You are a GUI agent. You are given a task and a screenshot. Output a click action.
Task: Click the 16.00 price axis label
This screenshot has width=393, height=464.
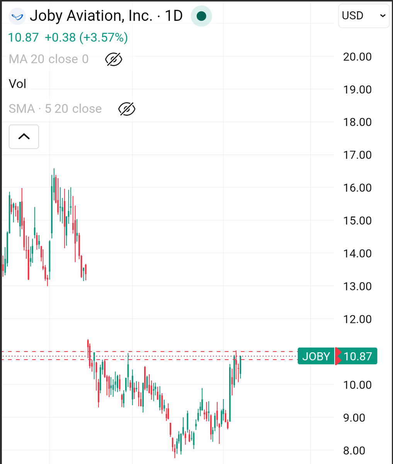357,188
